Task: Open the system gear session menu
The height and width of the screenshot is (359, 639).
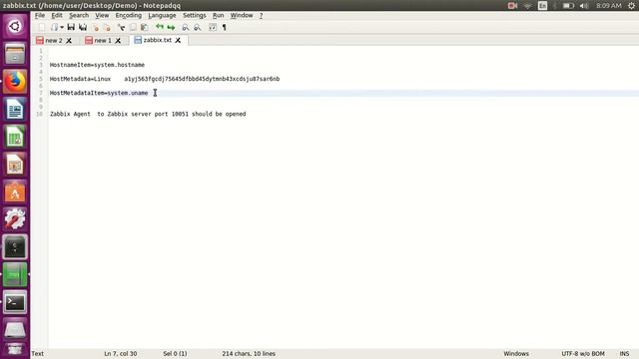Action: click(x=631, y=6)
